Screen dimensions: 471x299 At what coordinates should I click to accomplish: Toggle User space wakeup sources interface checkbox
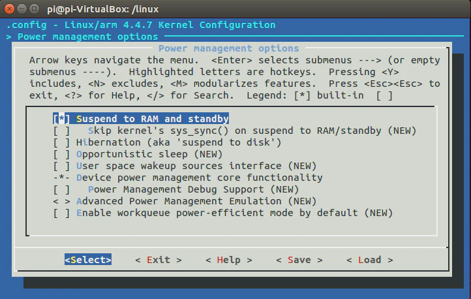[x=61, y=166]
